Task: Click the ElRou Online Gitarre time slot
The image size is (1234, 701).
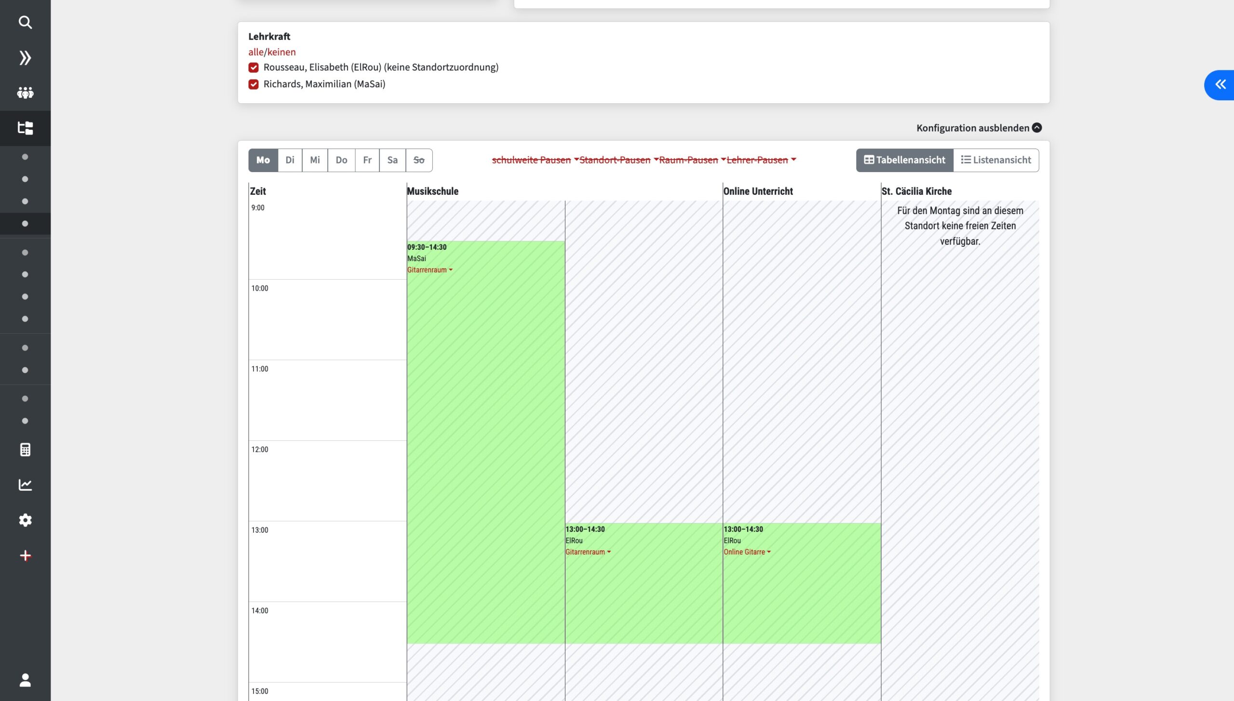Action: click(802, 583)
